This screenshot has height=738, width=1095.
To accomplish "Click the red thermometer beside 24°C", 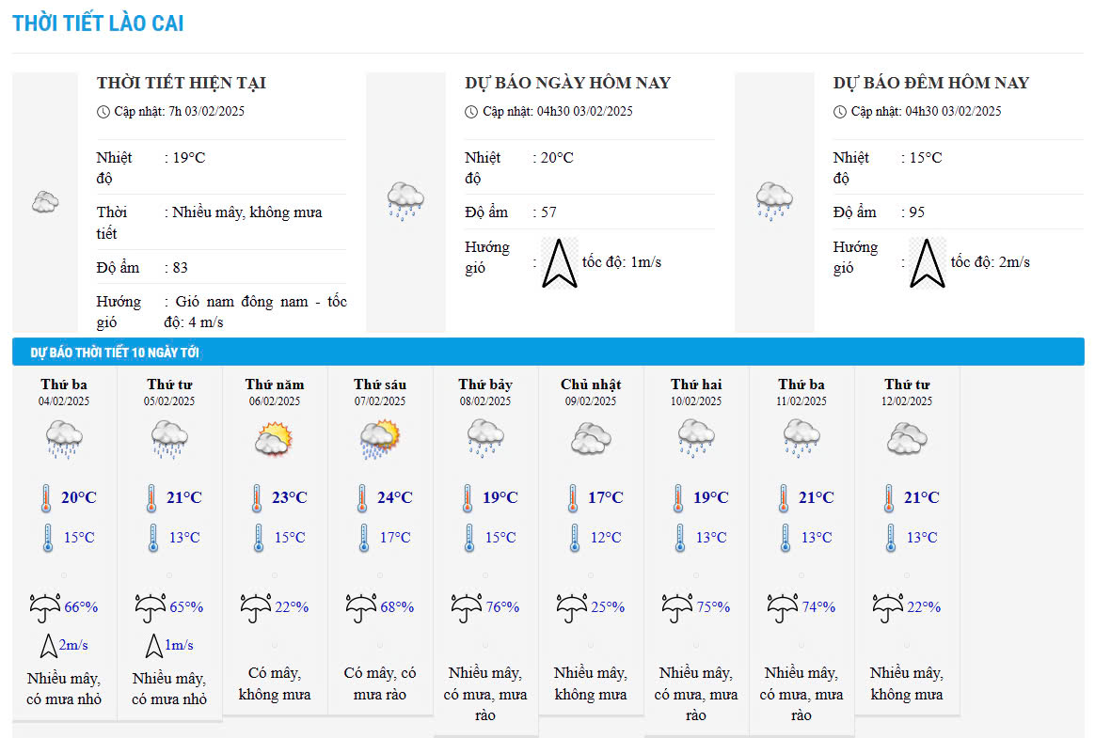I will 362,498.
